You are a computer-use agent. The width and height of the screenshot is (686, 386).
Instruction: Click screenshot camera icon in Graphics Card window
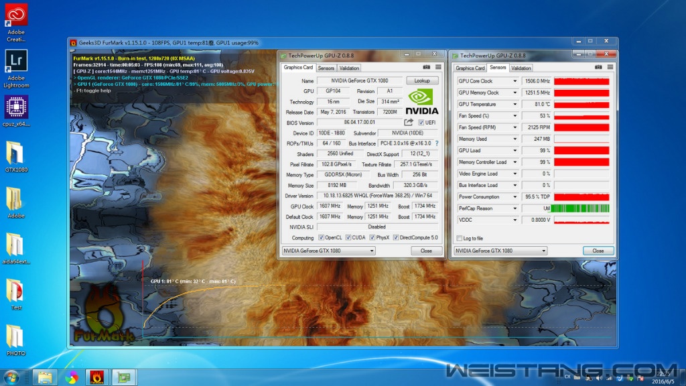(427, 68)
